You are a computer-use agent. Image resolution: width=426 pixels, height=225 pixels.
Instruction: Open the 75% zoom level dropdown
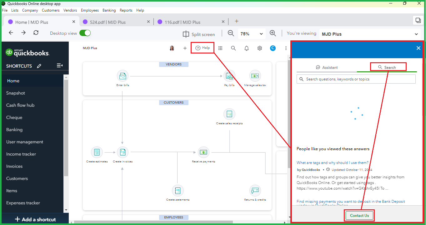tap(252, 33)
